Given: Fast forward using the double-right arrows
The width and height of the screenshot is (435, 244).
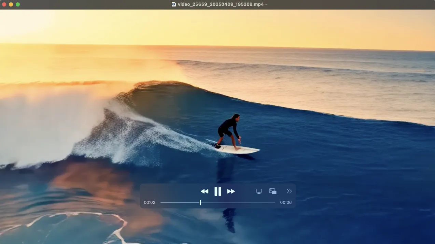Looking at the screenshot, I should tap(231, 191).
